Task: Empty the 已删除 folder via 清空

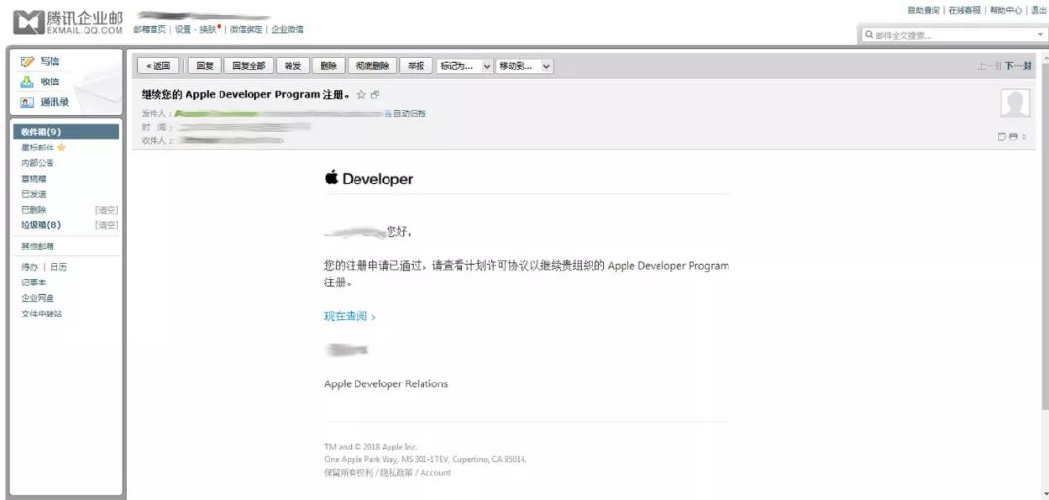Action: tap(107, 210)
